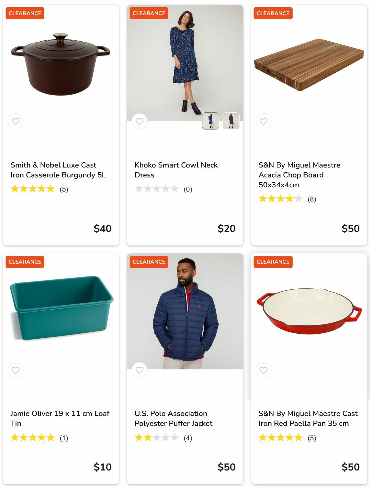
Task: Select second dress color thumbnail
Action: [x=231, y=121]
